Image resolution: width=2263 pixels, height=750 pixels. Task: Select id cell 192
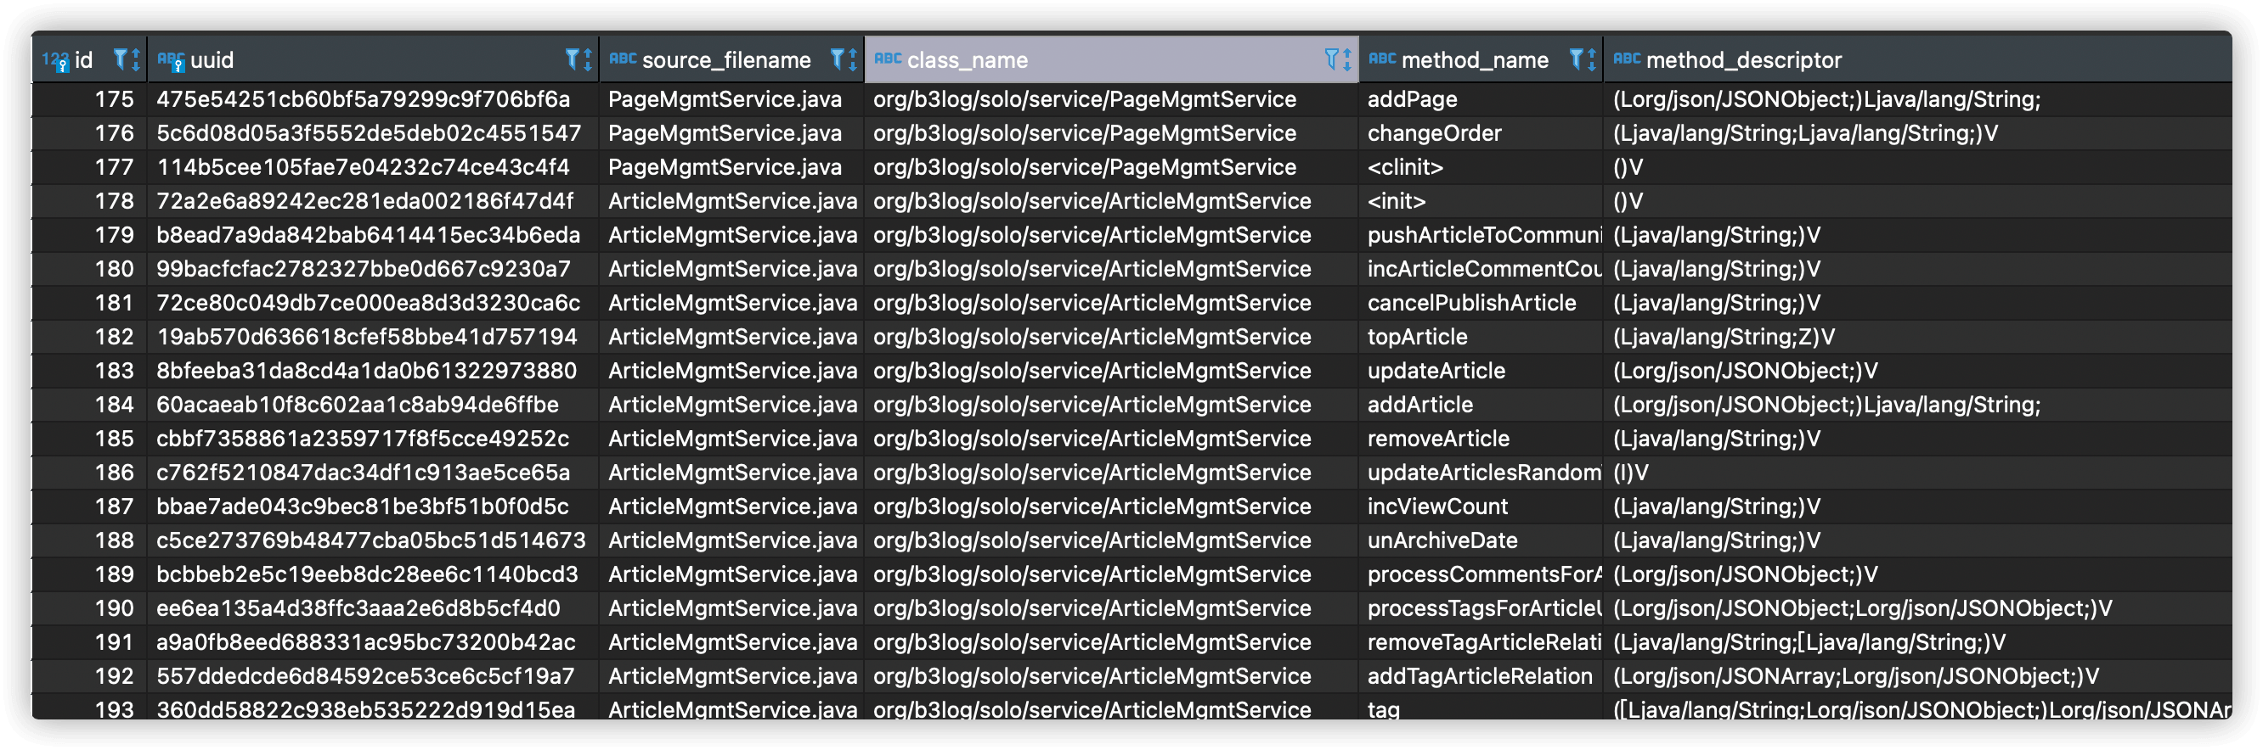89,676
